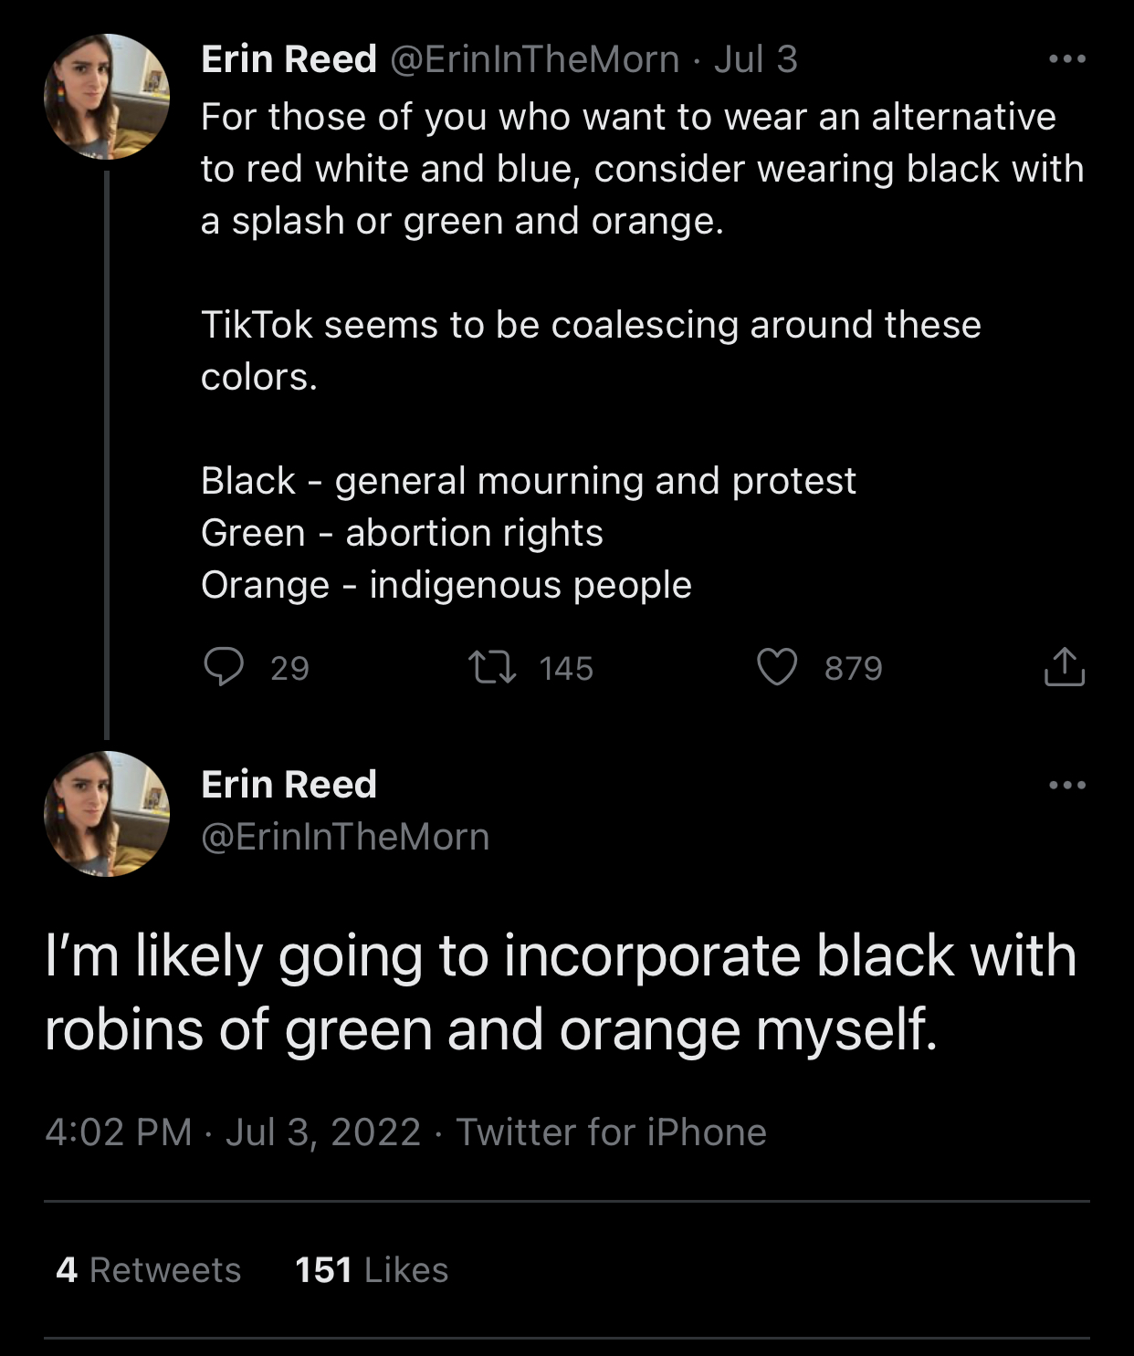Click the Twitter for iPhone source label

[611, 1132]
